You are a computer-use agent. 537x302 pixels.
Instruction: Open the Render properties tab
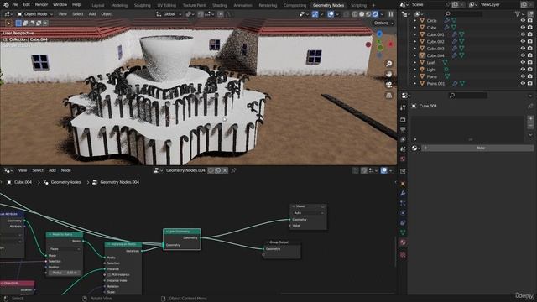click(x=403, y=120)
